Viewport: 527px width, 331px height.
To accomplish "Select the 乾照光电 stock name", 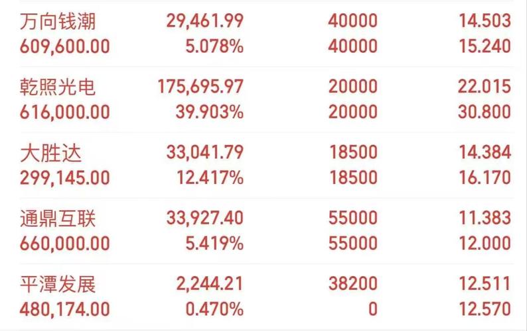I will tap(58, 87).
